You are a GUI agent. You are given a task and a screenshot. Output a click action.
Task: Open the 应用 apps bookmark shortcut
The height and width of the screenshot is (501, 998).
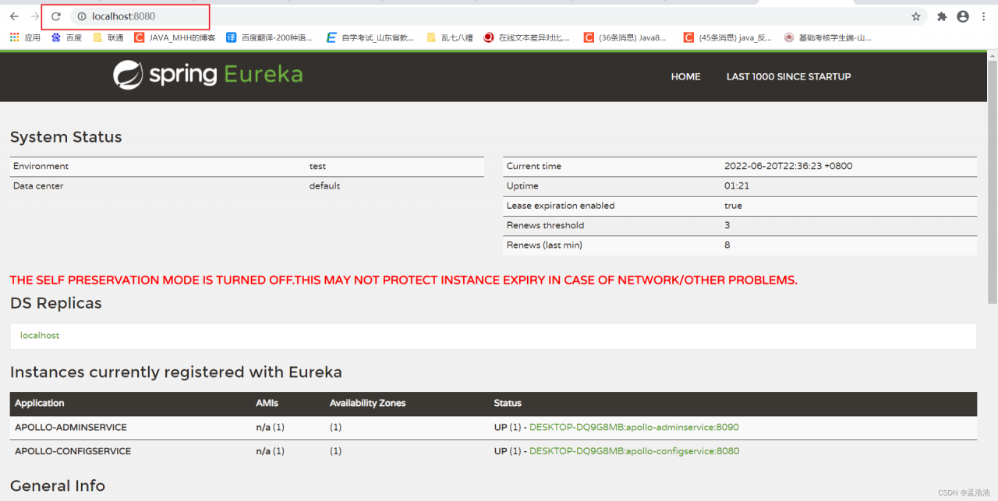(25, 37)
